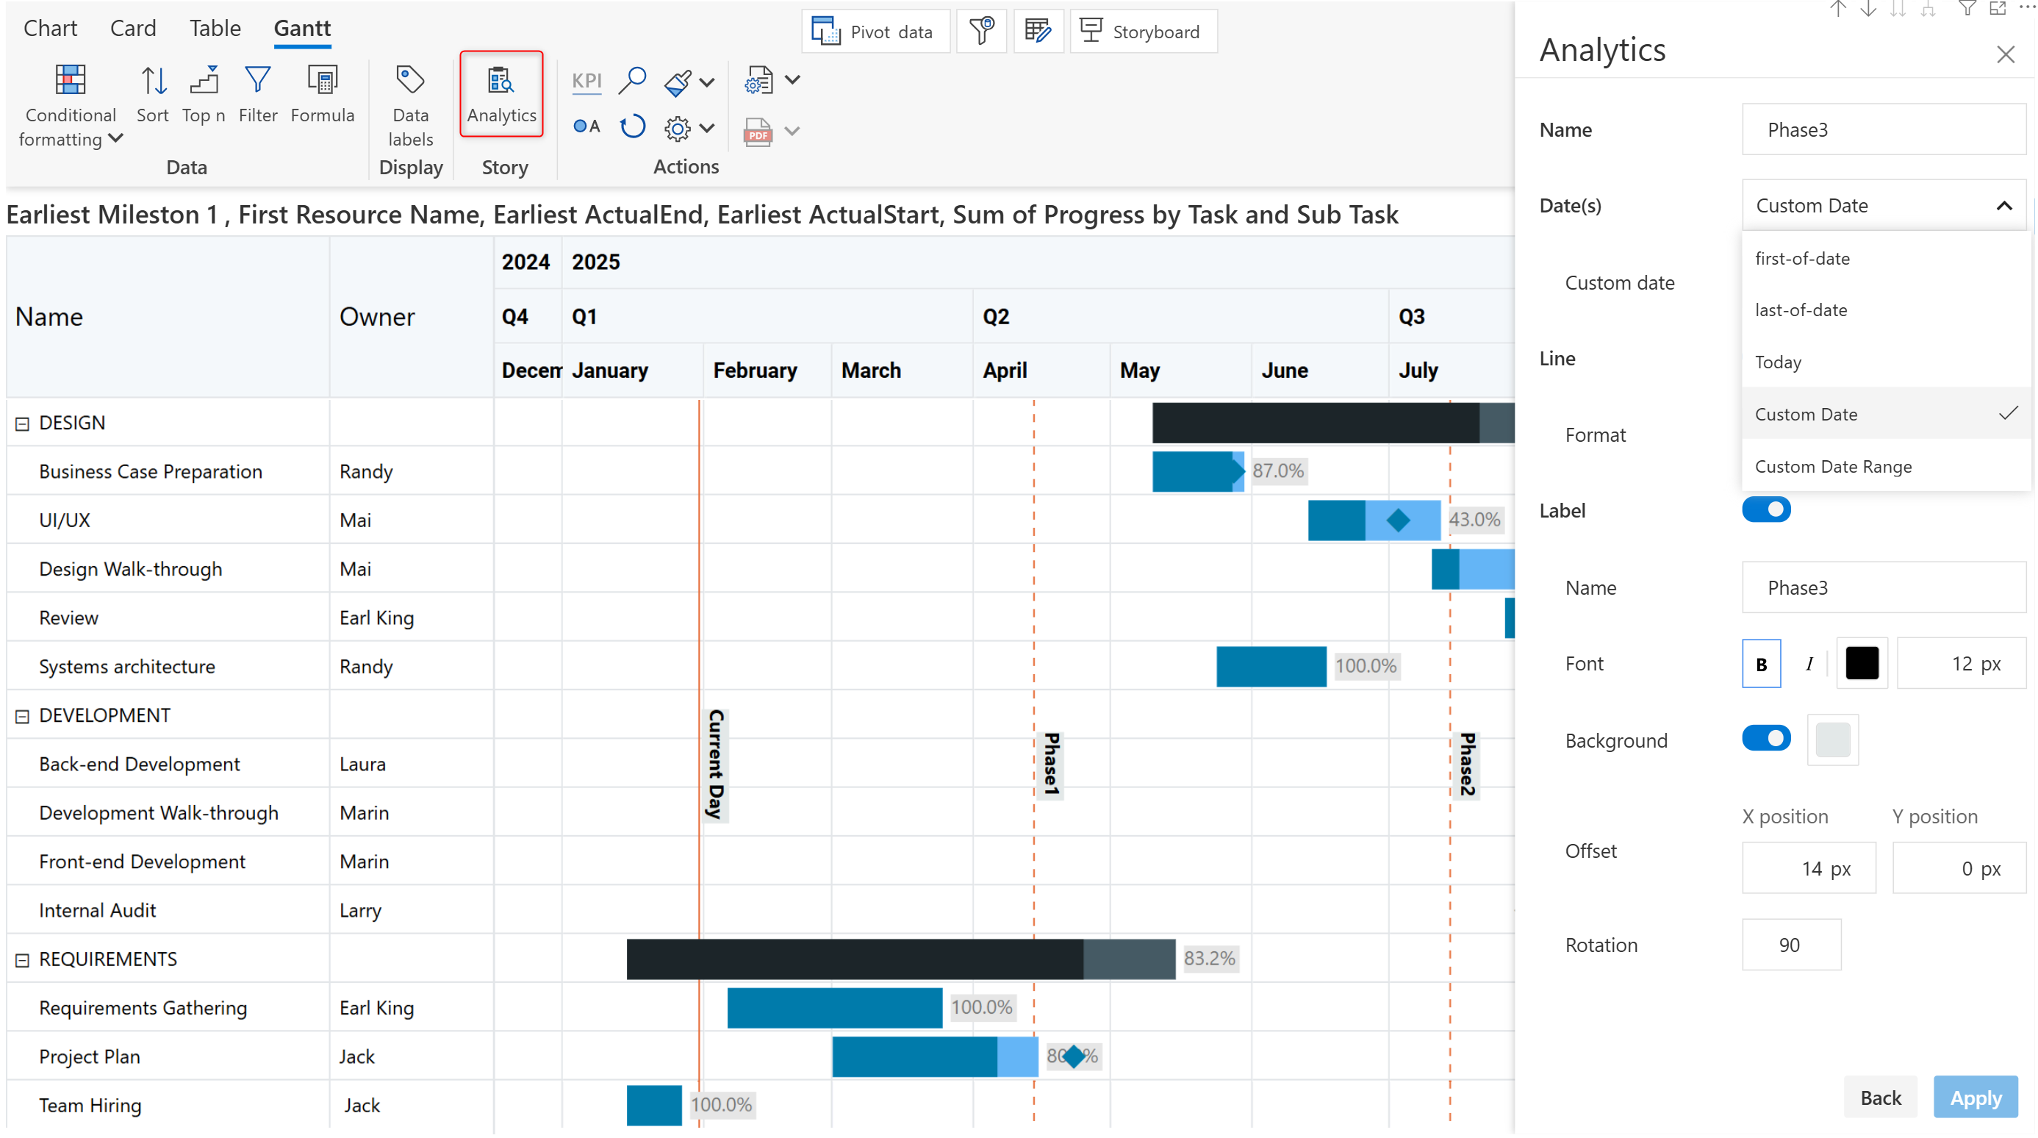Collapse the REQUIREMENTS task group
This screenshot has height=1138, width=2038.
22,960
